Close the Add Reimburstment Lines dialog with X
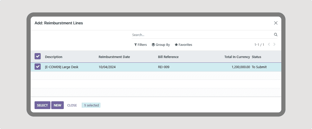 pyautogui.click(x=276, y=23)
